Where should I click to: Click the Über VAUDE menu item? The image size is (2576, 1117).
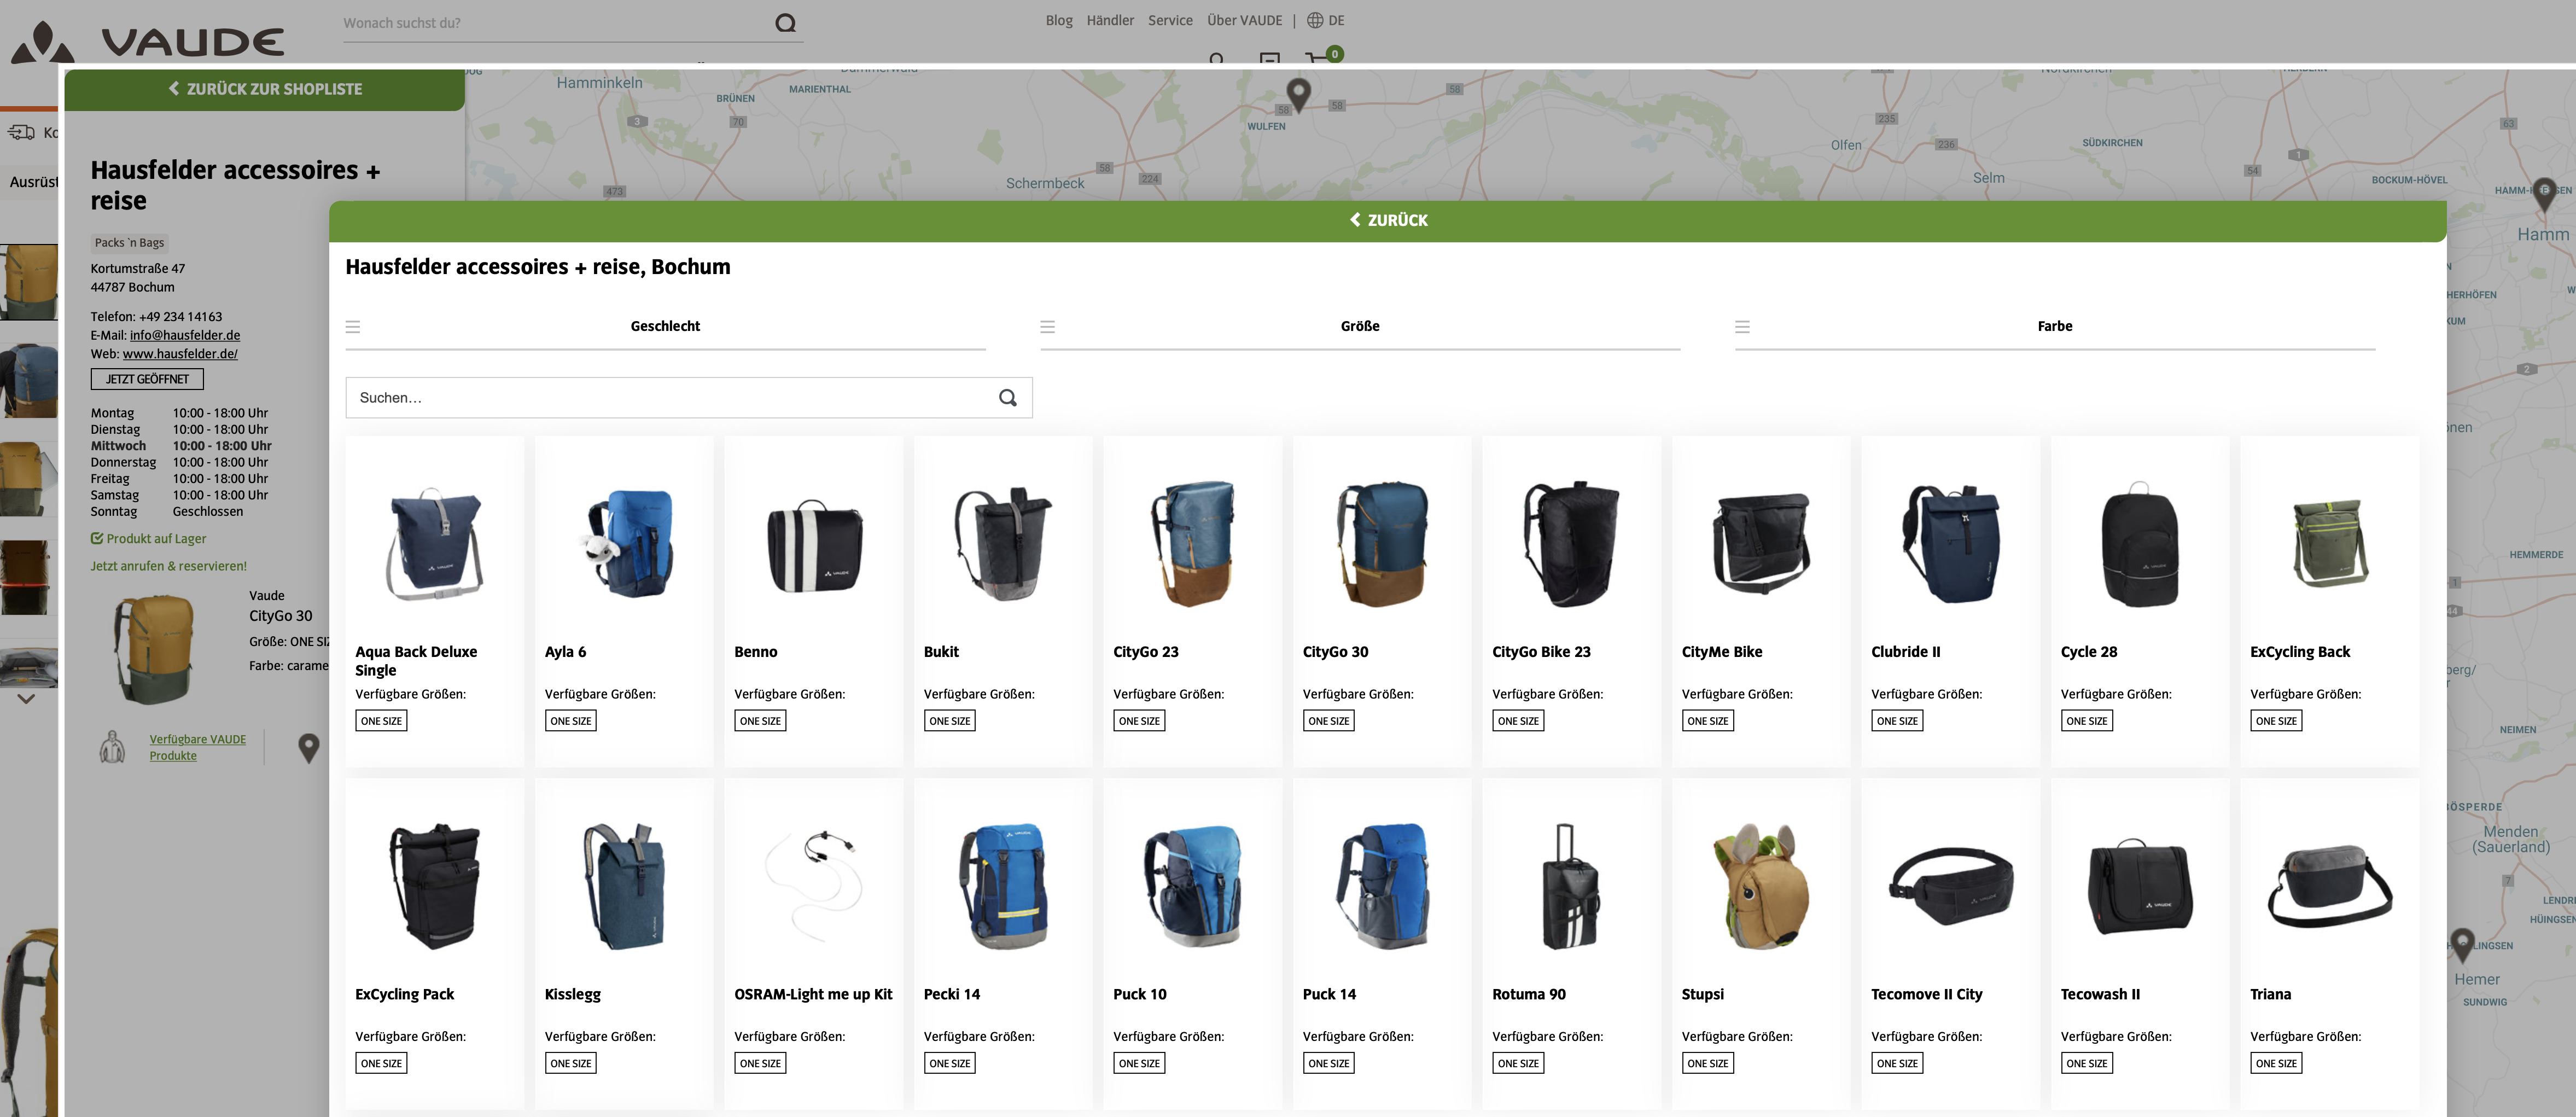tap(1244, 20)
